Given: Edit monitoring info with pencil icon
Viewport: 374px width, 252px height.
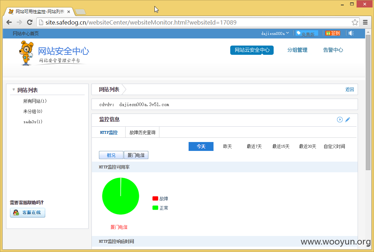Looking at the screenshot, I should [x=348, y=120].
